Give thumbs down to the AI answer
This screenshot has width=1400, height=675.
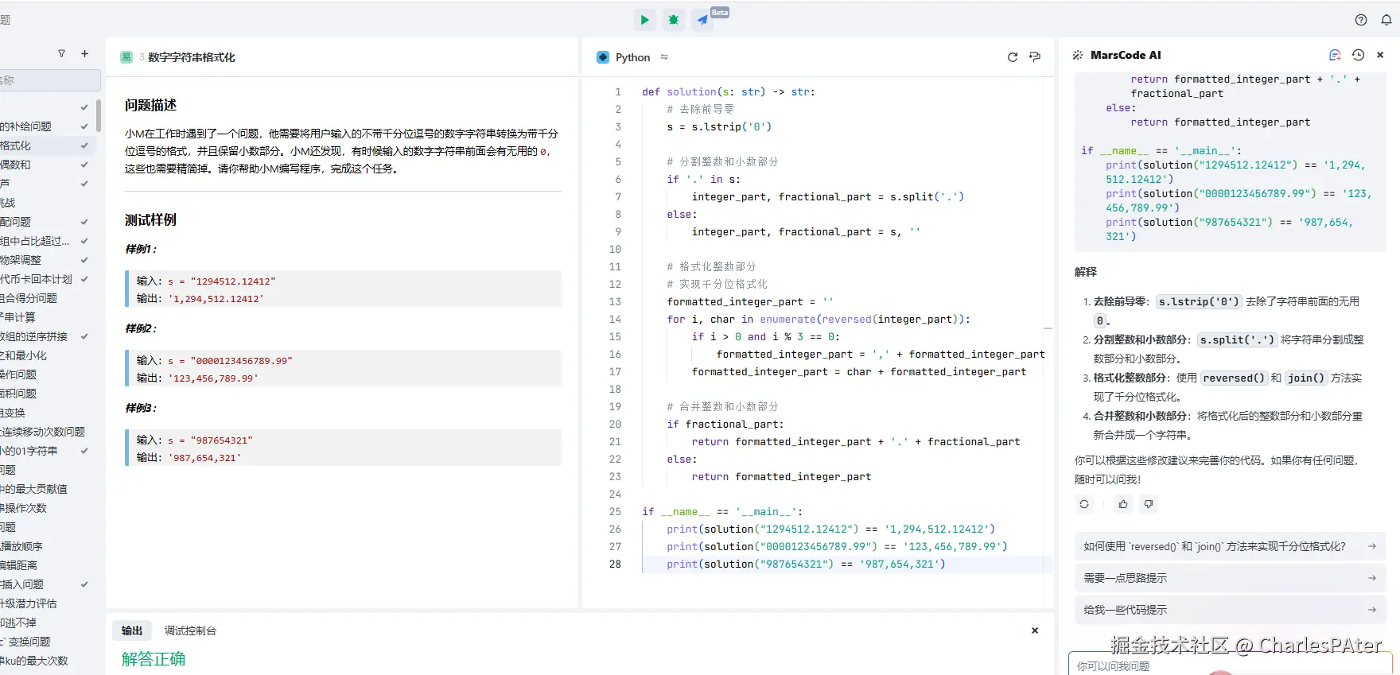(1149, 504)
